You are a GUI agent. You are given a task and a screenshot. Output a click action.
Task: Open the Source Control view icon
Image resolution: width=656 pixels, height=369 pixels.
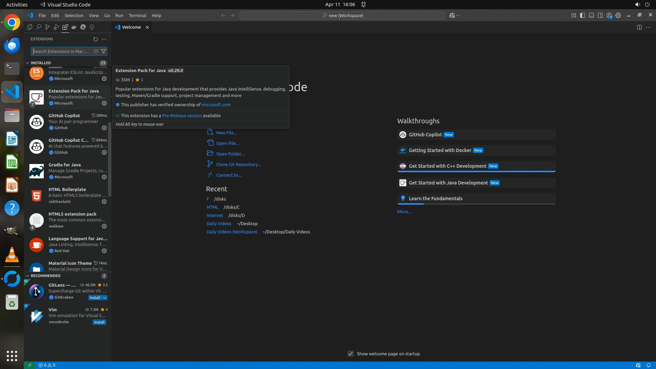(x=47, y=27)
